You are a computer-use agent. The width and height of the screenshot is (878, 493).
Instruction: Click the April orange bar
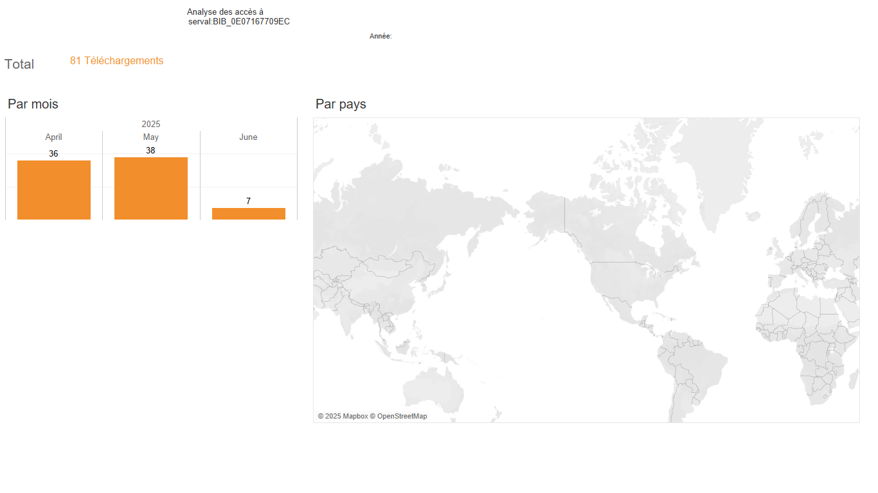click(x=54, y=190)
